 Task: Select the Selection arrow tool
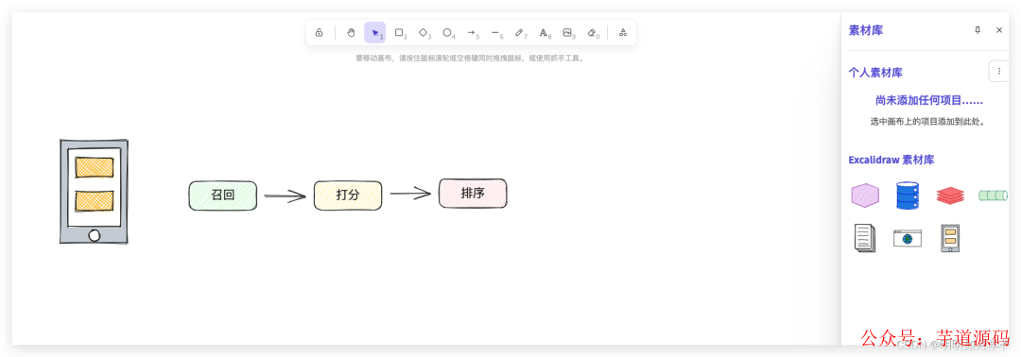375,32
